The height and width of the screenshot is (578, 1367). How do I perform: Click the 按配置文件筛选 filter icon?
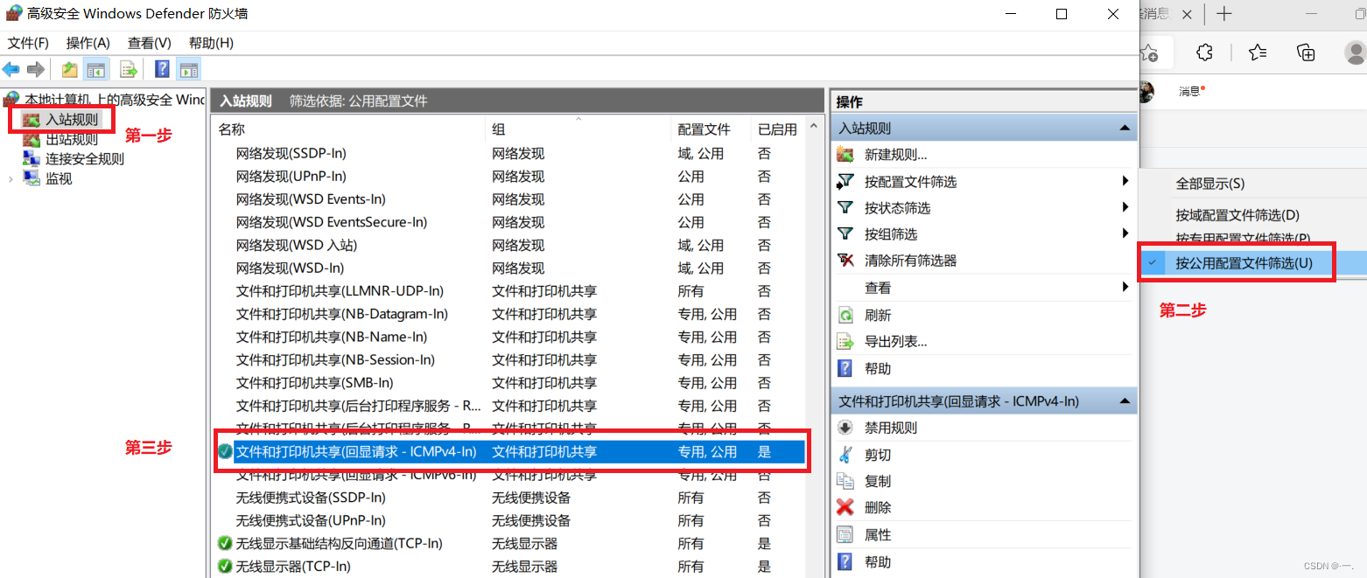click(x=845, y=182)
